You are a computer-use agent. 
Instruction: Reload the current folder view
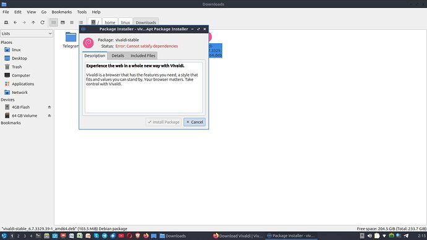[42, 23]
